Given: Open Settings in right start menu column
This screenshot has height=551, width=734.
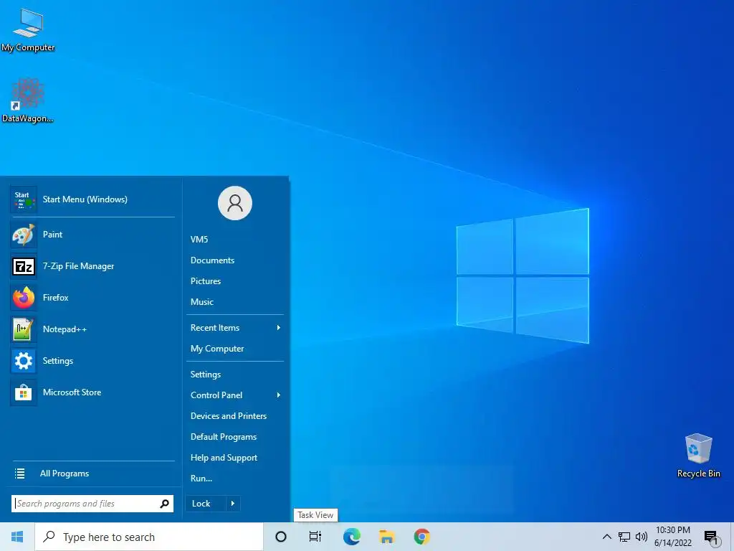Looking at the screenshot, I should click(206, 375).
